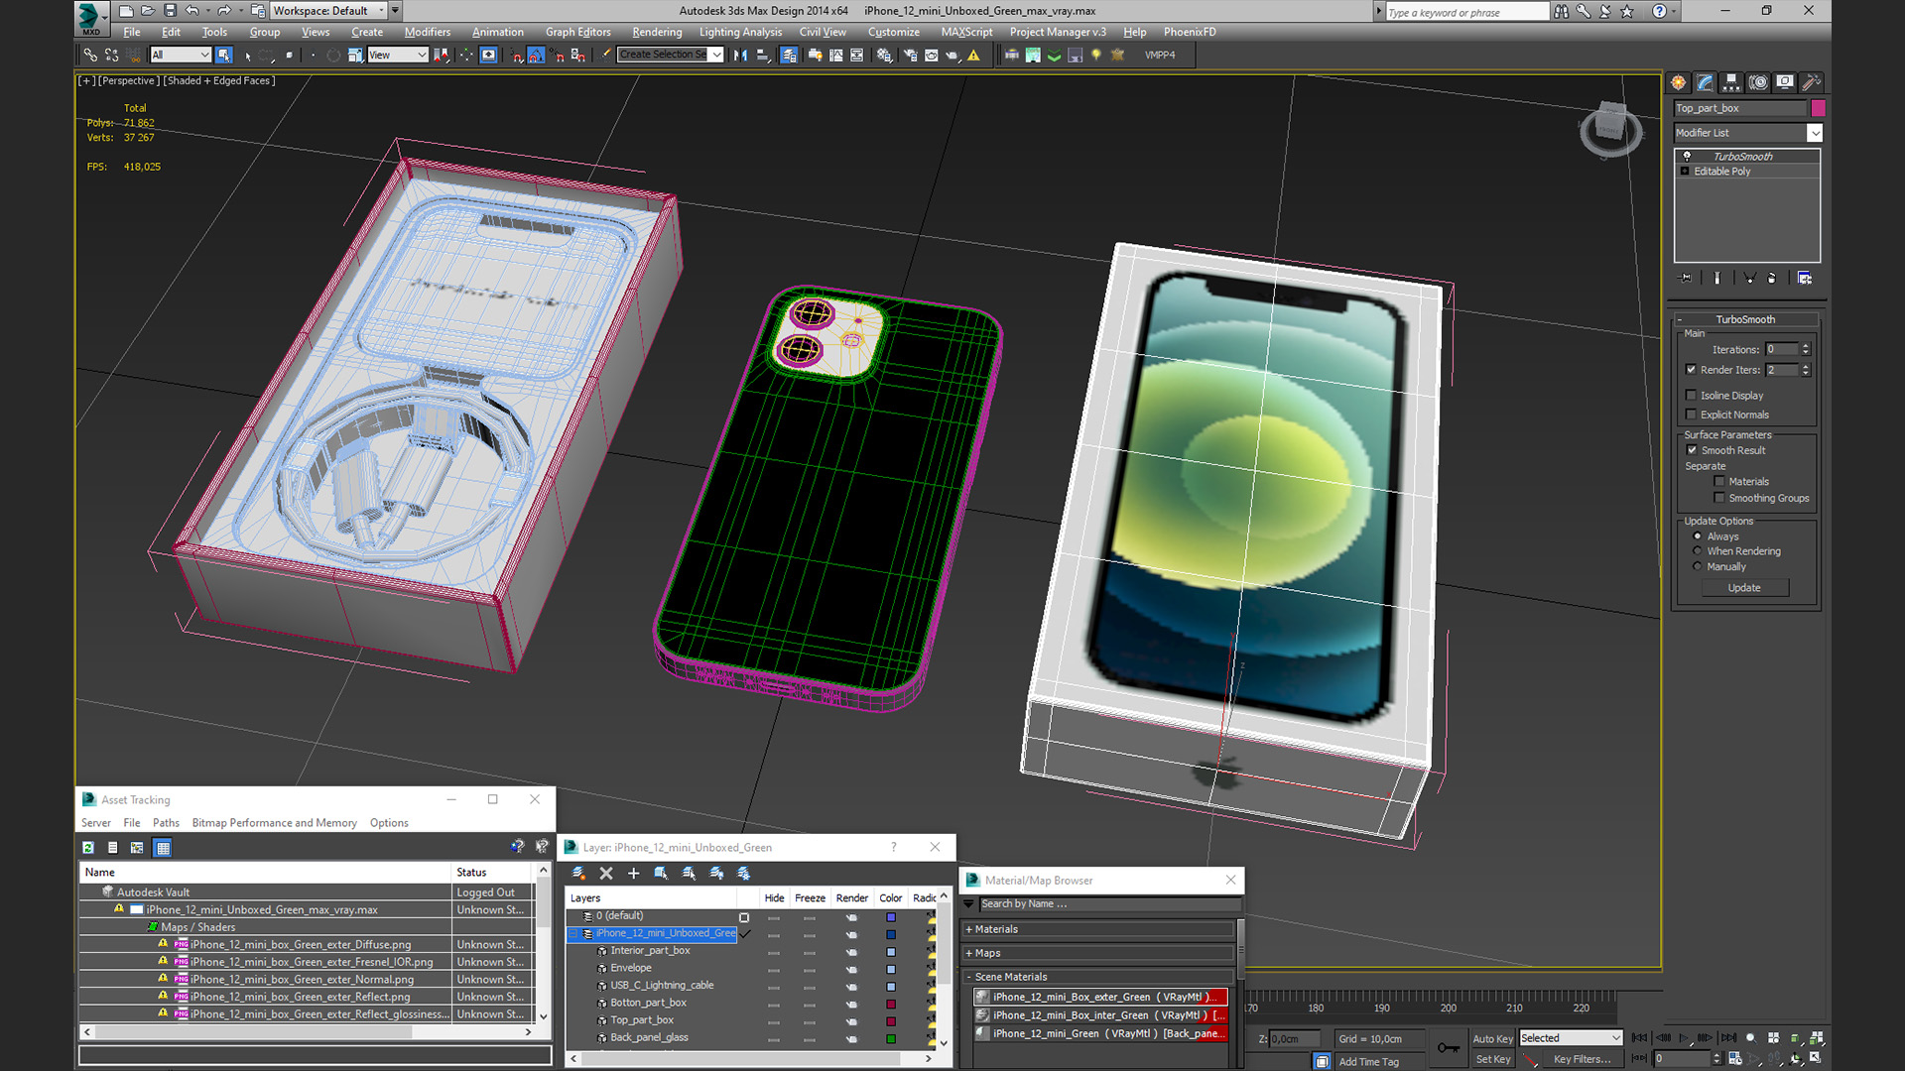Click Shaded + Edged Faces label

coord(219,81)
